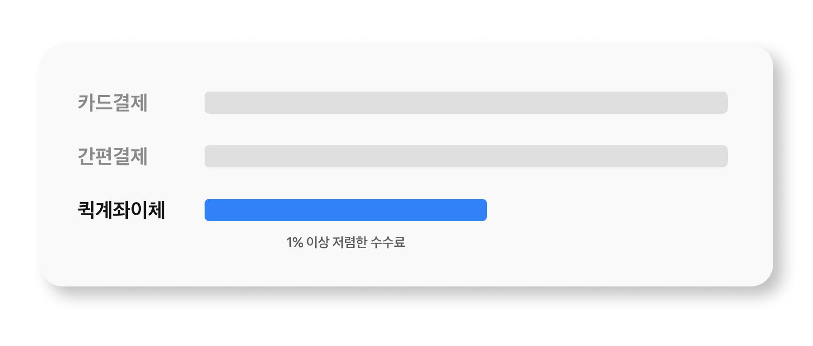Image resolution: width=813 pixels, height=346 pixels.
Task: Click the empty space right of the blue bar
Action: [605, 210]
